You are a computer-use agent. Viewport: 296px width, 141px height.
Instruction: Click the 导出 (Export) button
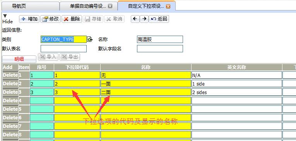(x=70, y=57)
